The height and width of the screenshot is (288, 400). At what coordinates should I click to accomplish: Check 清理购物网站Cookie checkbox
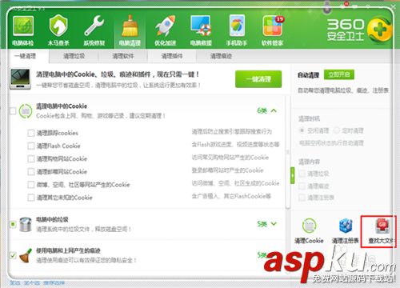31,158
